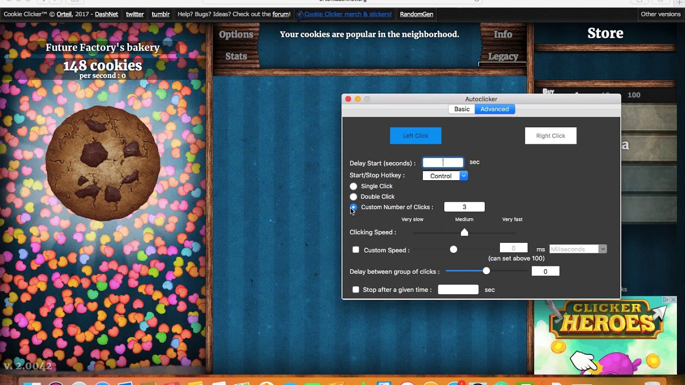Image resolution: width=685 pixels, height=385 pixels.
Task: Click the Store heading
Action: pyautogui.click(x=605, y=34)
